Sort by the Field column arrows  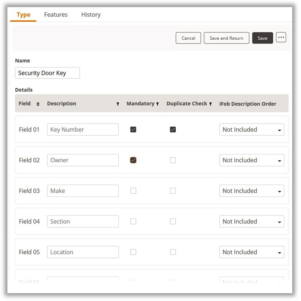pos(38,104)
